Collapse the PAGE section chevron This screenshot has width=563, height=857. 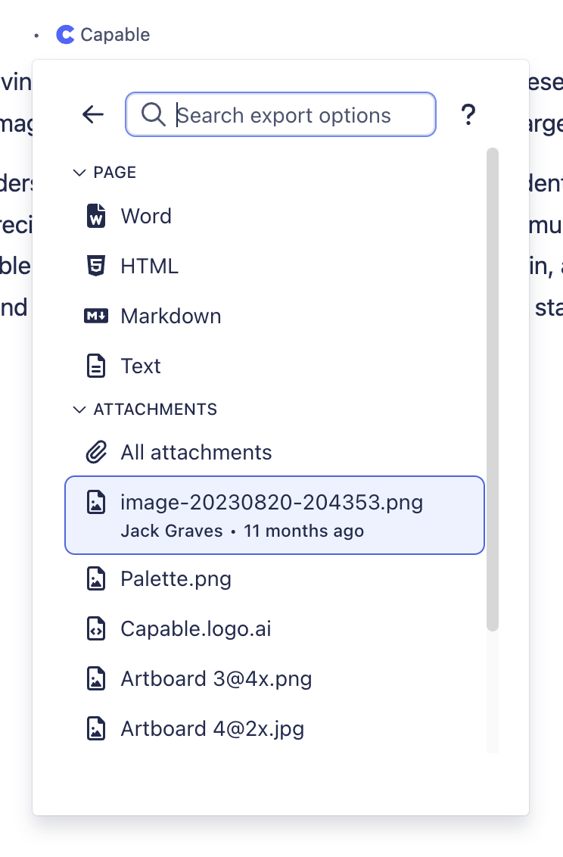(x=79, y=173)
